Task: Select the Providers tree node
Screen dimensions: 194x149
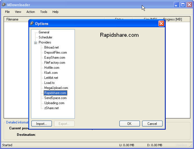Action: 45,42
